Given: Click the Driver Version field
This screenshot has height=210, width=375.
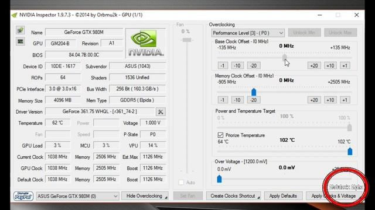Looking at the screenshot, I should [100, 111].
